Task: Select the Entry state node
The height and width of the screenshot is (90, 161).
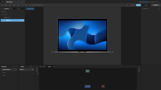Action: 88,71
